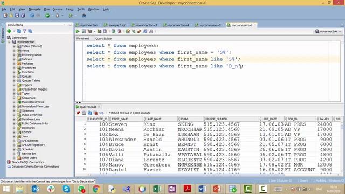Switch to the example1.sql tab
Screen dimensions: 345x194
[117, 25]
